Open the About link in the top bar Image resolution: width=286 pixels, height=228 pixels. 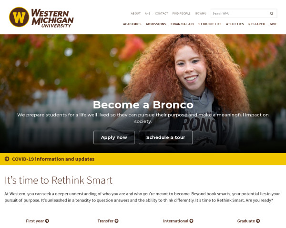[x=136, y=13]
